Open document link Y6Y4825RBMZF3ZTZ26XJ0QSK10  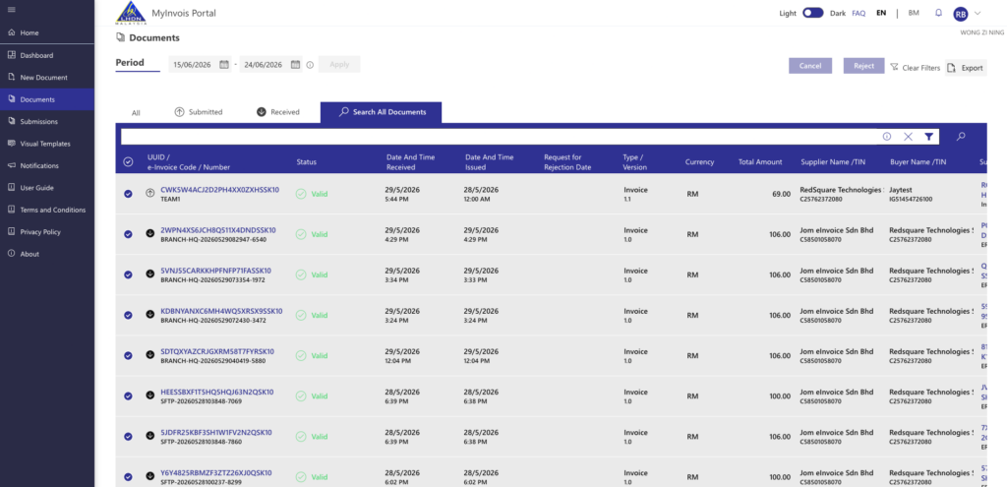[215, 473]
